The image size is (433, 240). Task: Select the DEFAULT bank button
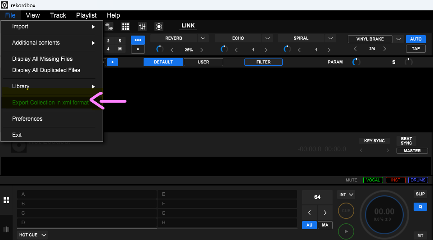click(x=163, y=62)
